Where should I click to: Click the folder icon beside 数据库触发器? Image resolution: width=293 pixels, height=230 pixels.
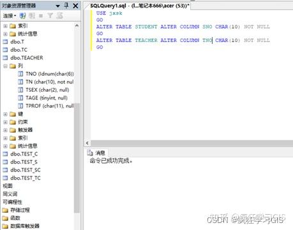(x=5, y=226)
